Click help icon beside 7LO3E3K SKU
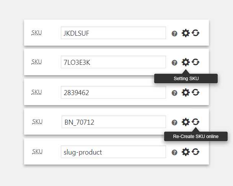 click(x=174, y=63)
